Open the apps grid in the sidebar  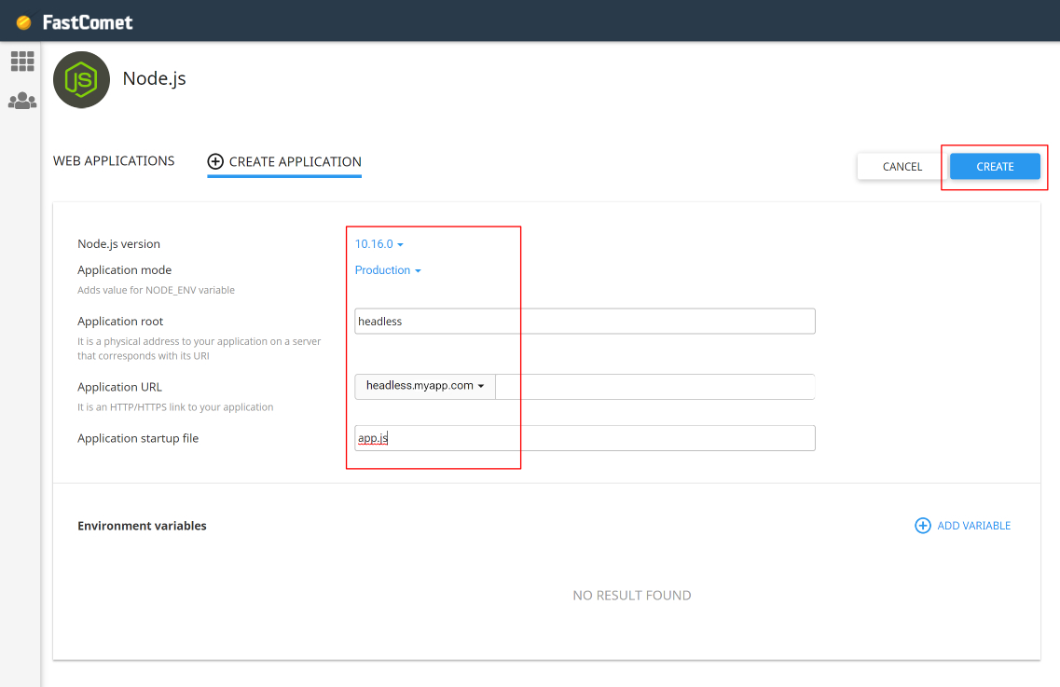pos(22,62)
